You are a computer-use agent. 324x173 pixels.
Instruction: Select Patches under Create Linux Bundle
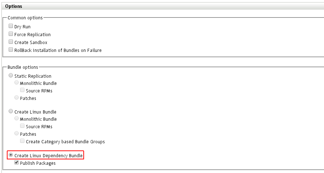pyautogui.click(x=17, y=133)
